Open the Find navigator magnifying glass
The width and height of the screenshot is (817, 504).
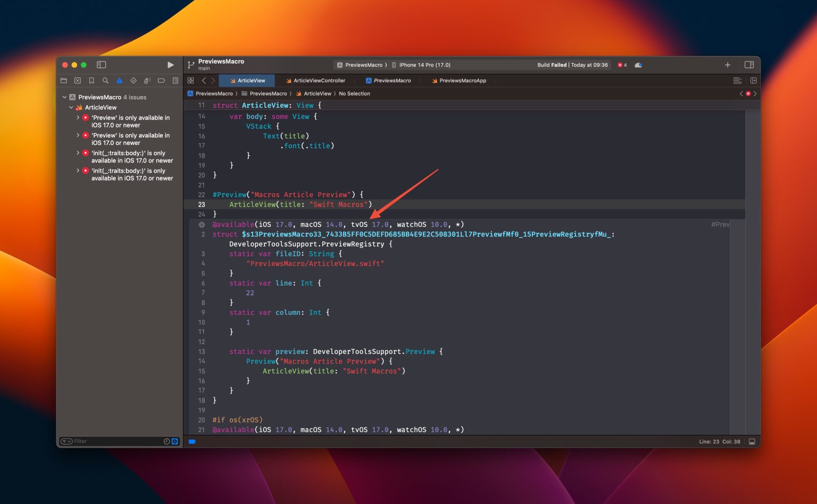click(105, 80)
